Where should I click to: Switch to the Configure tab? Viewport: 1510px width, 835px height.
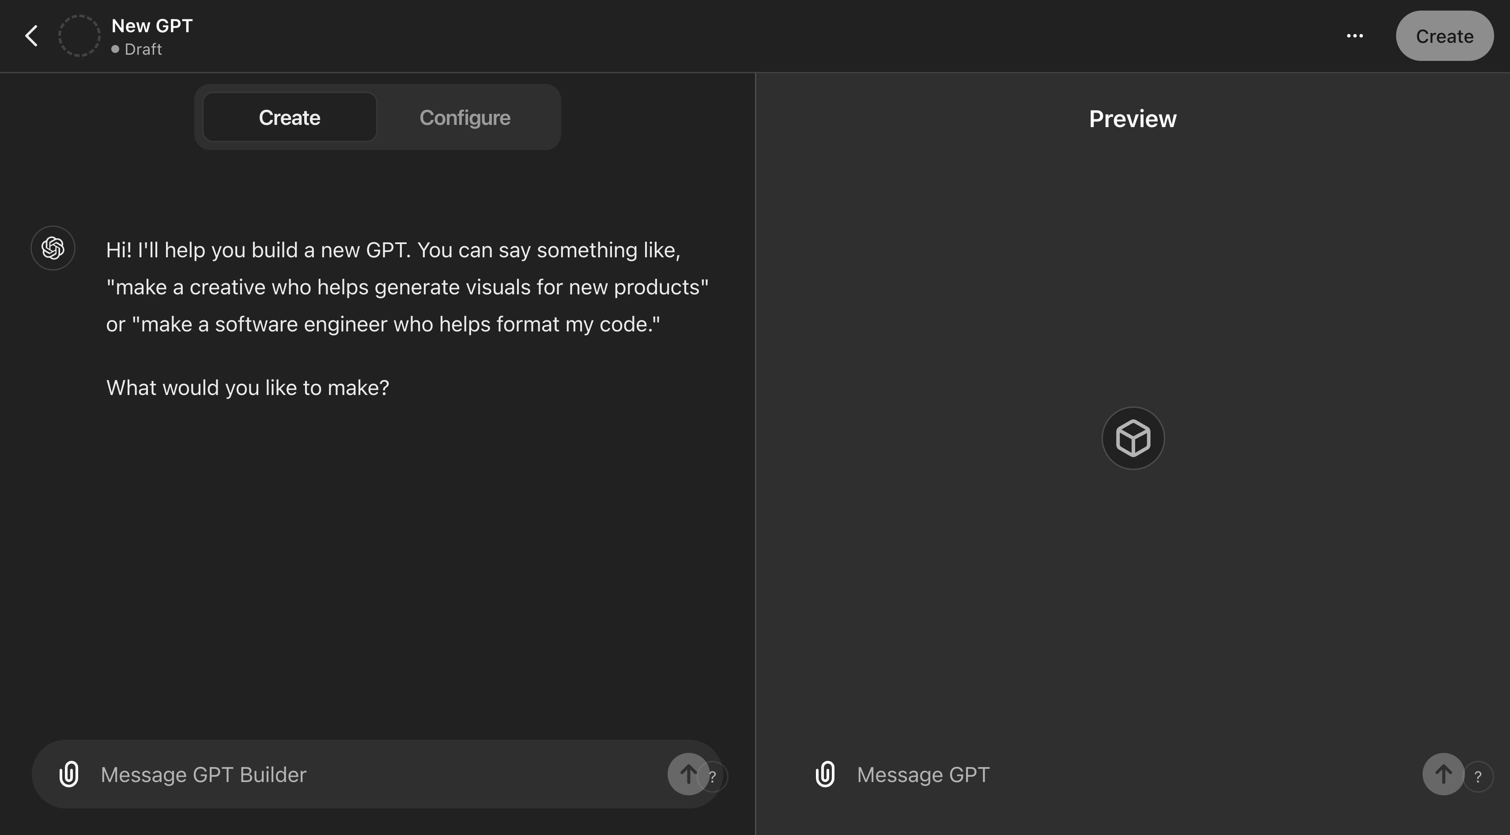(x=465, y=118)
